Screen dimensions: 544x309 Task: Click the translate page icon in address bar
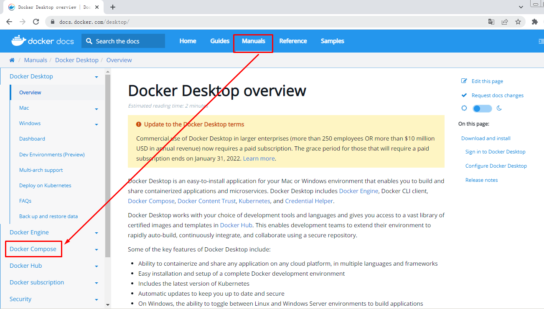(491, 22)
